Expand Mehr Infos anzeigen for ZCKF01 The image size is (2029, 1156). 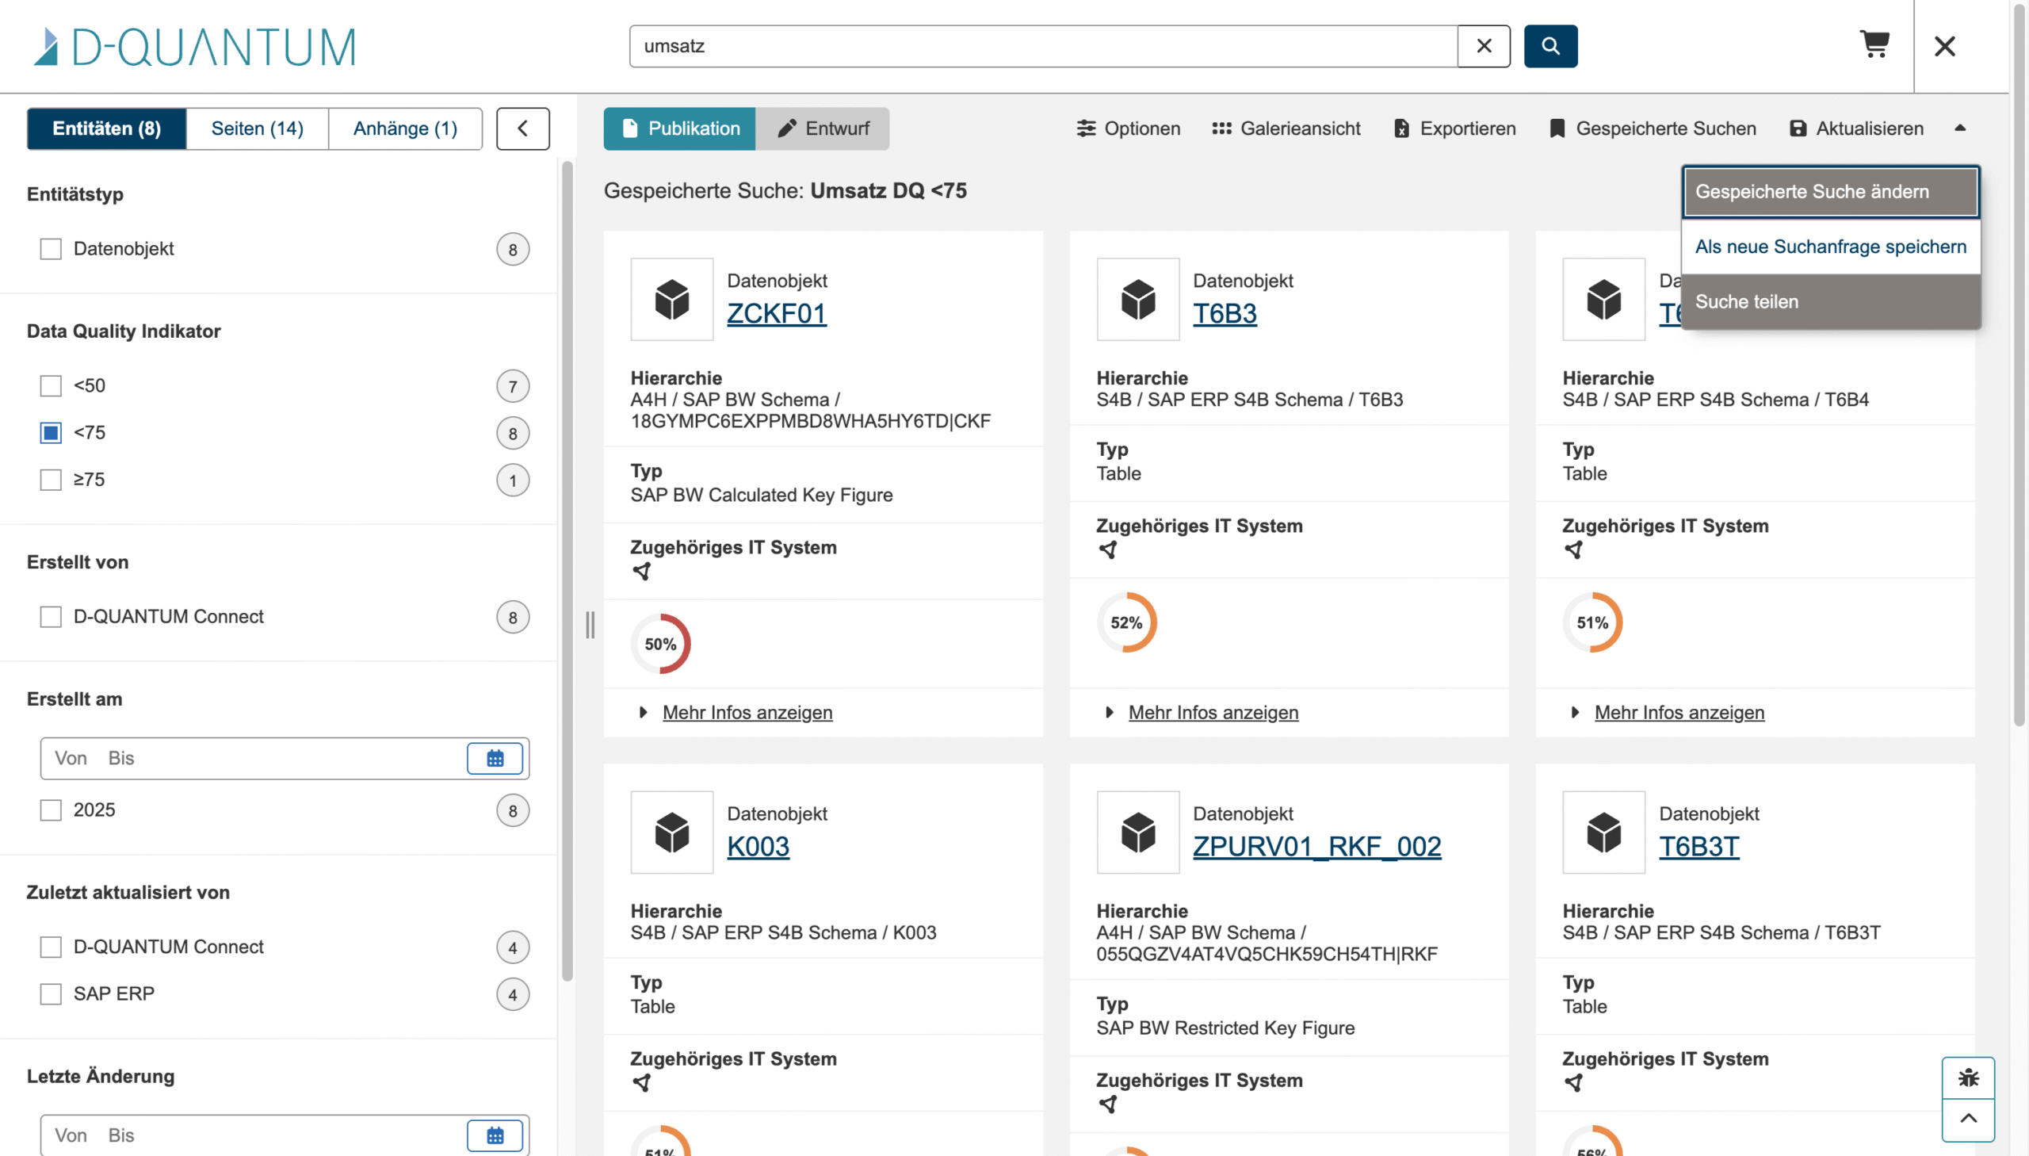(x=747, y=712)
